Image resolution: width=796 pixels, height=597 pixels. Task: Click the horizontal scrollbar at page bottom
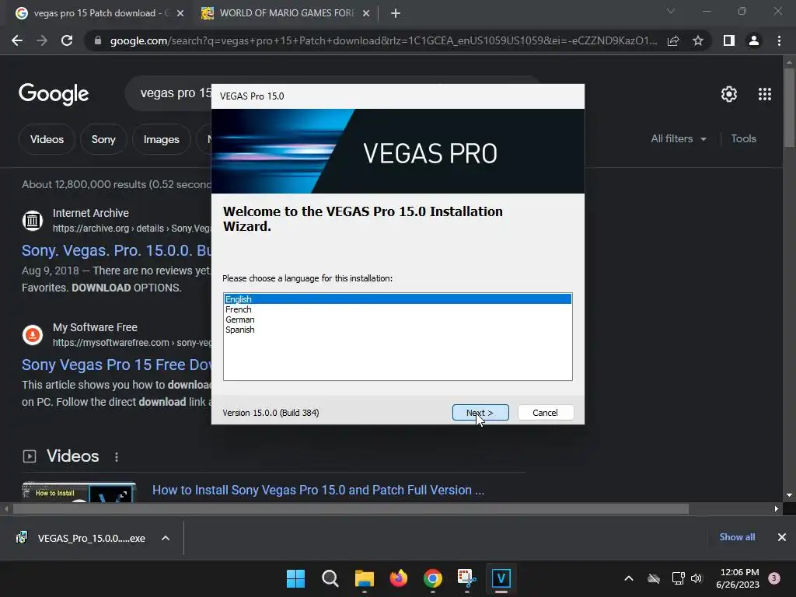pos(351,508)
